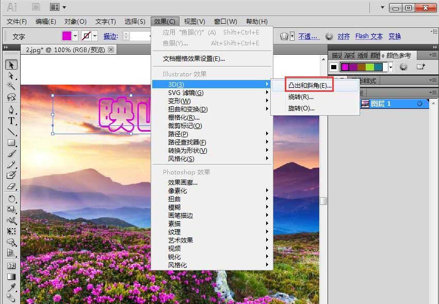Toggle the target circle on 图层 1
The image size is (439, 304).
420,103
